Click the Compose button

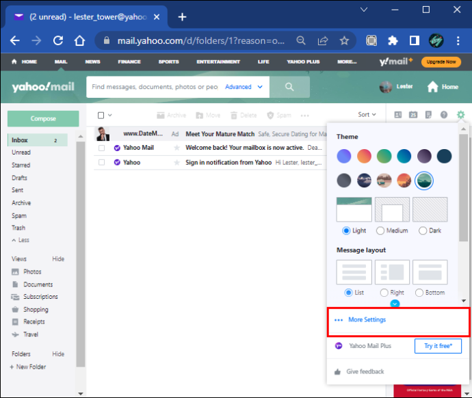[x=43, y=118]
